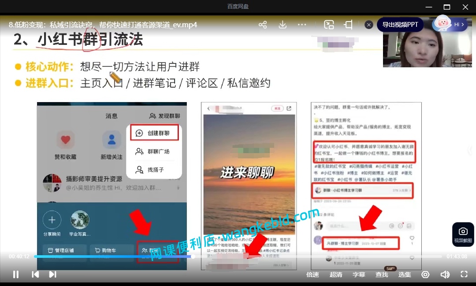The image size is (476, 286).
Task: Open the 超清 quality selector
Action: (x=336, y=275)
